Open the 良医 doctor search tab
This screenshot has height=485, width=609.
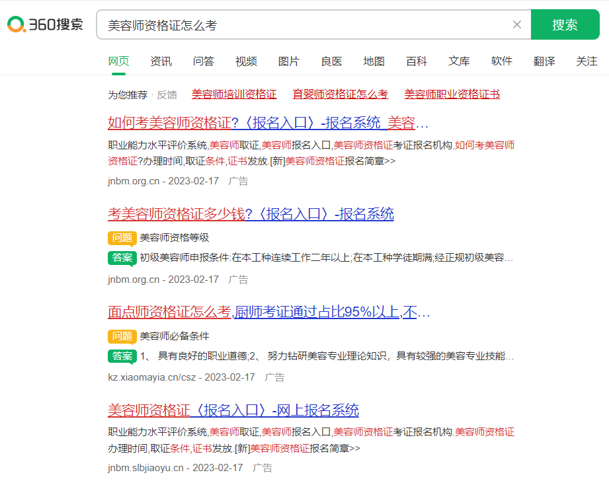pyautogui.click(x=331, y=61)
